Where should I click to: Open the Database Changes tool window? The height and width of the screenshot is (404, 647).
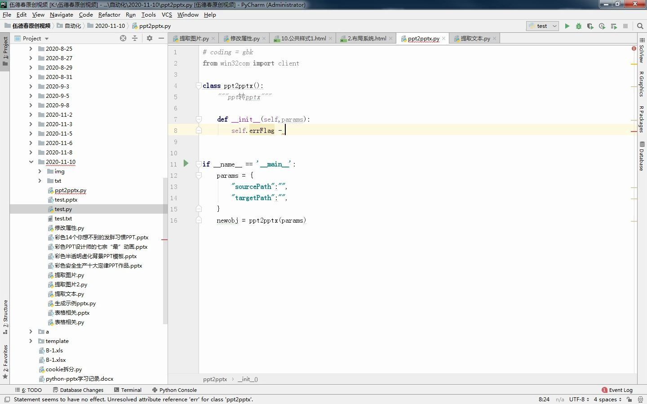click(78, 390)
